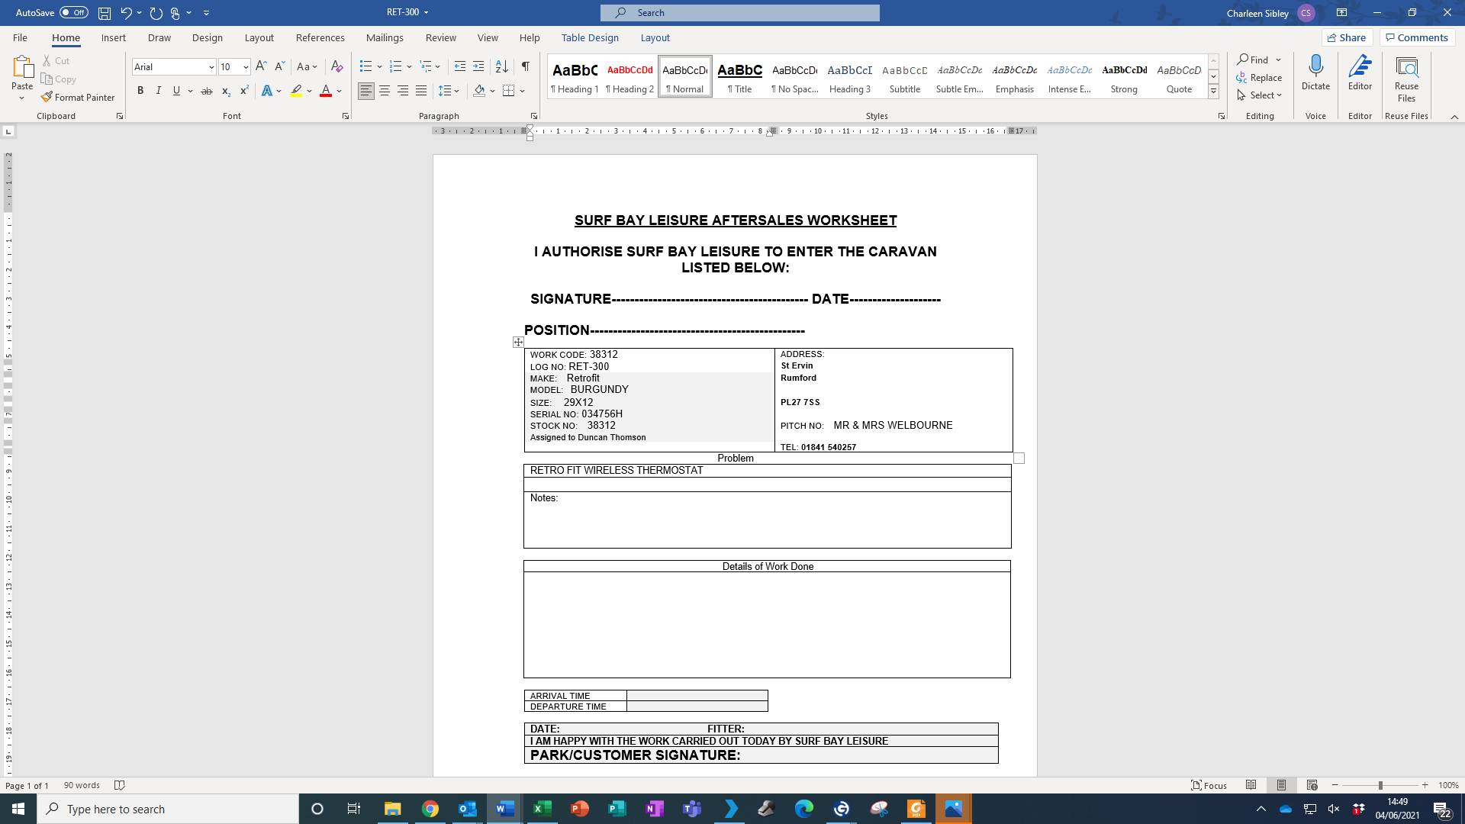1465x824 pixels.
Task: Toggle Italic formatting
Action: coord(158,91)
